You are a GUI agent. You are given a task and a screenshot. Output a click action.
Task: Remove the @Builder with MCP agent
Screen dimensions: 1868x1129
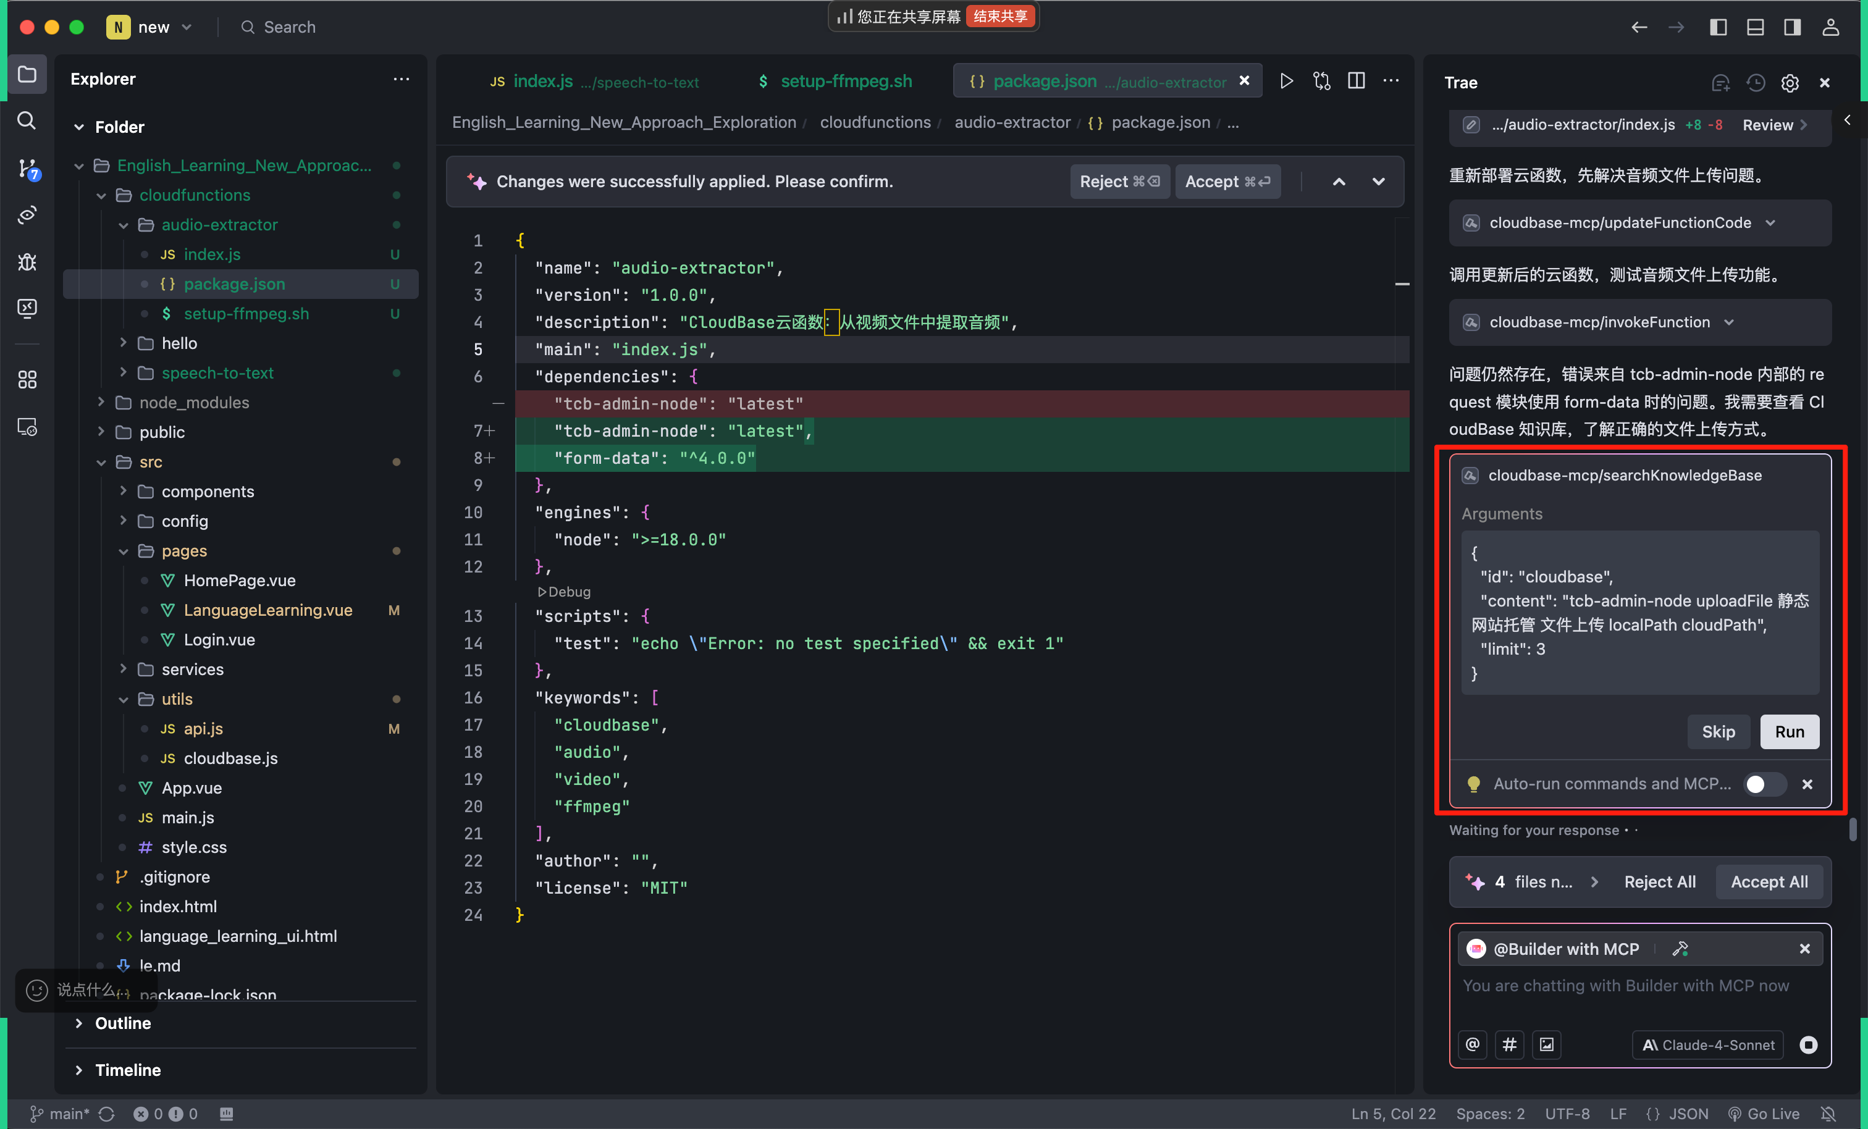tap(1804, 949)
